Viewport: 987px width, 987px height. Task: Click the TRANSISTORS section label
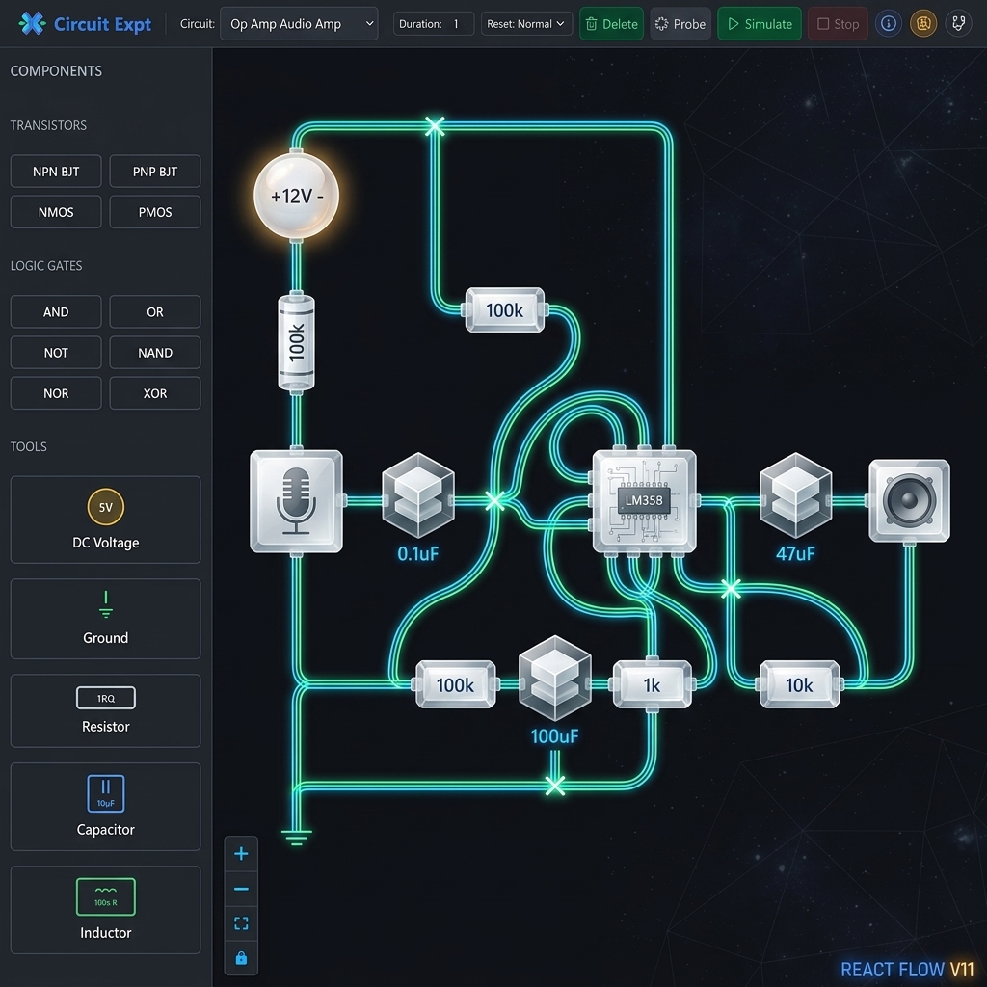[48, 125]
